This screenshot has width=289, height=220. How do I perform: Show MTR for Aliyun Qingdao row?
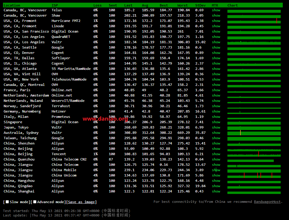point(216,187)
